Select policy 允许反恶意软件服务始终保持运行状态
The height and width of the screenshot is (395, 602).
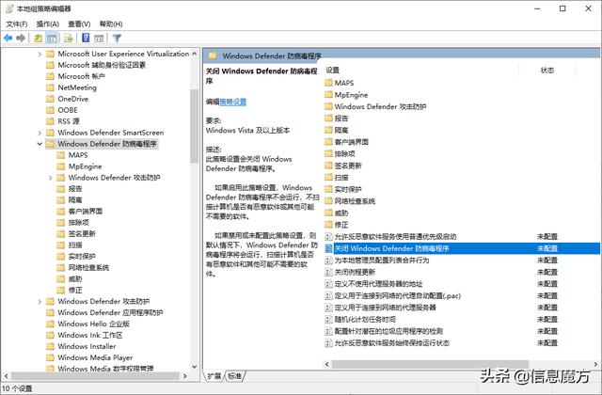click(x=391, y=343)
